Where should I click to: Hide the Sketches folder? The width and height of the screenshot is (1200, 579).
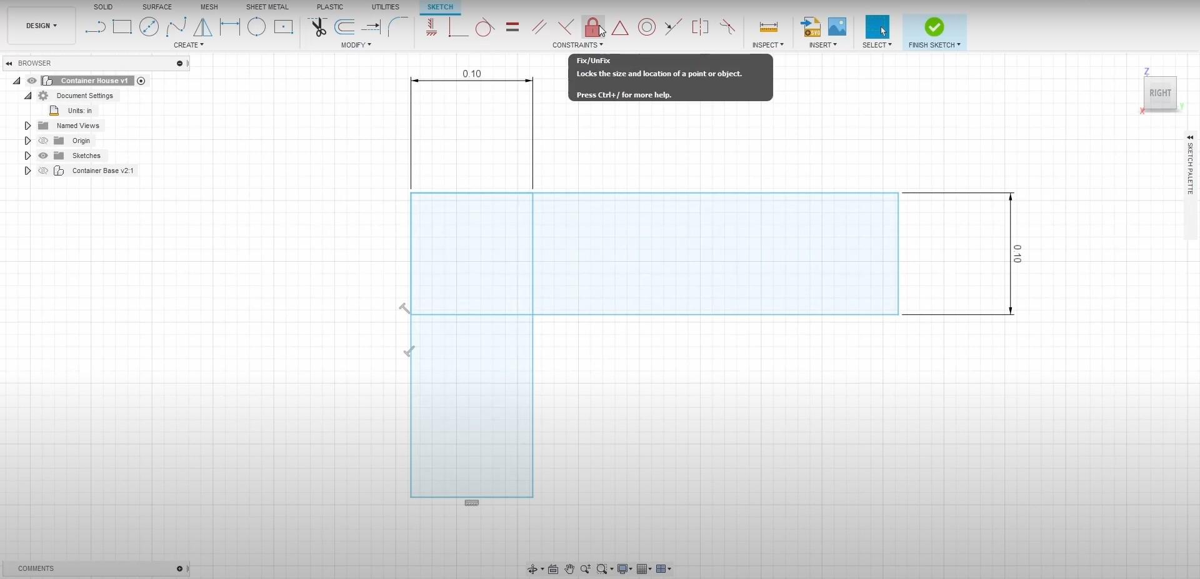43,156
